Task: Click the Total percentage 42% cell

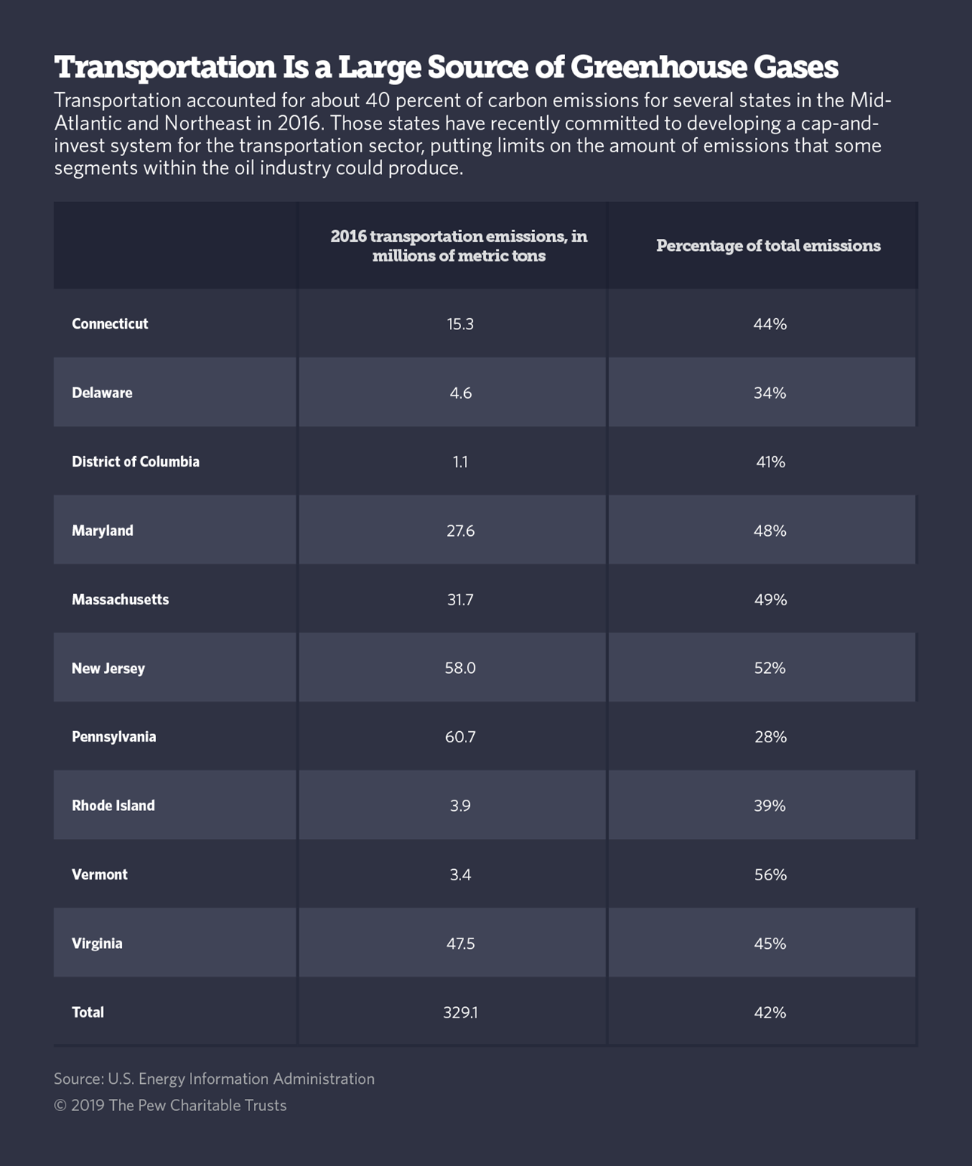Action: point(770,1012)
